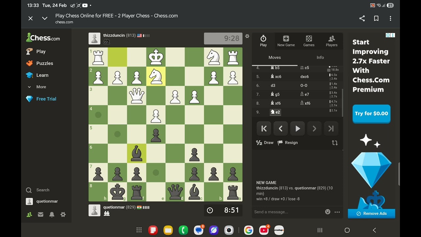Jump to the last move
421x237 pixels.
click(x=331, y=129)
